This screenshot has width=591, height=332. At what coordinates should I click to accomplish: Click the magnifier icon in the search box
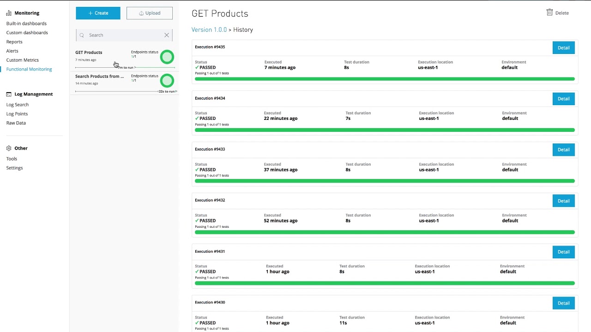(x=82, y=35)
